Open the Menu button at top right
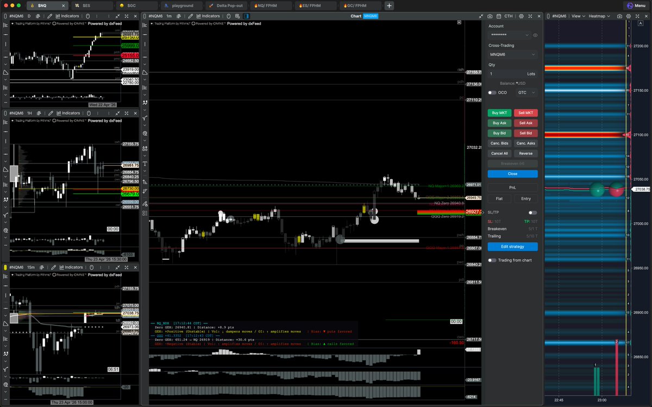Image resolution: width=652 pixels, height=407 pixels. 635,5
